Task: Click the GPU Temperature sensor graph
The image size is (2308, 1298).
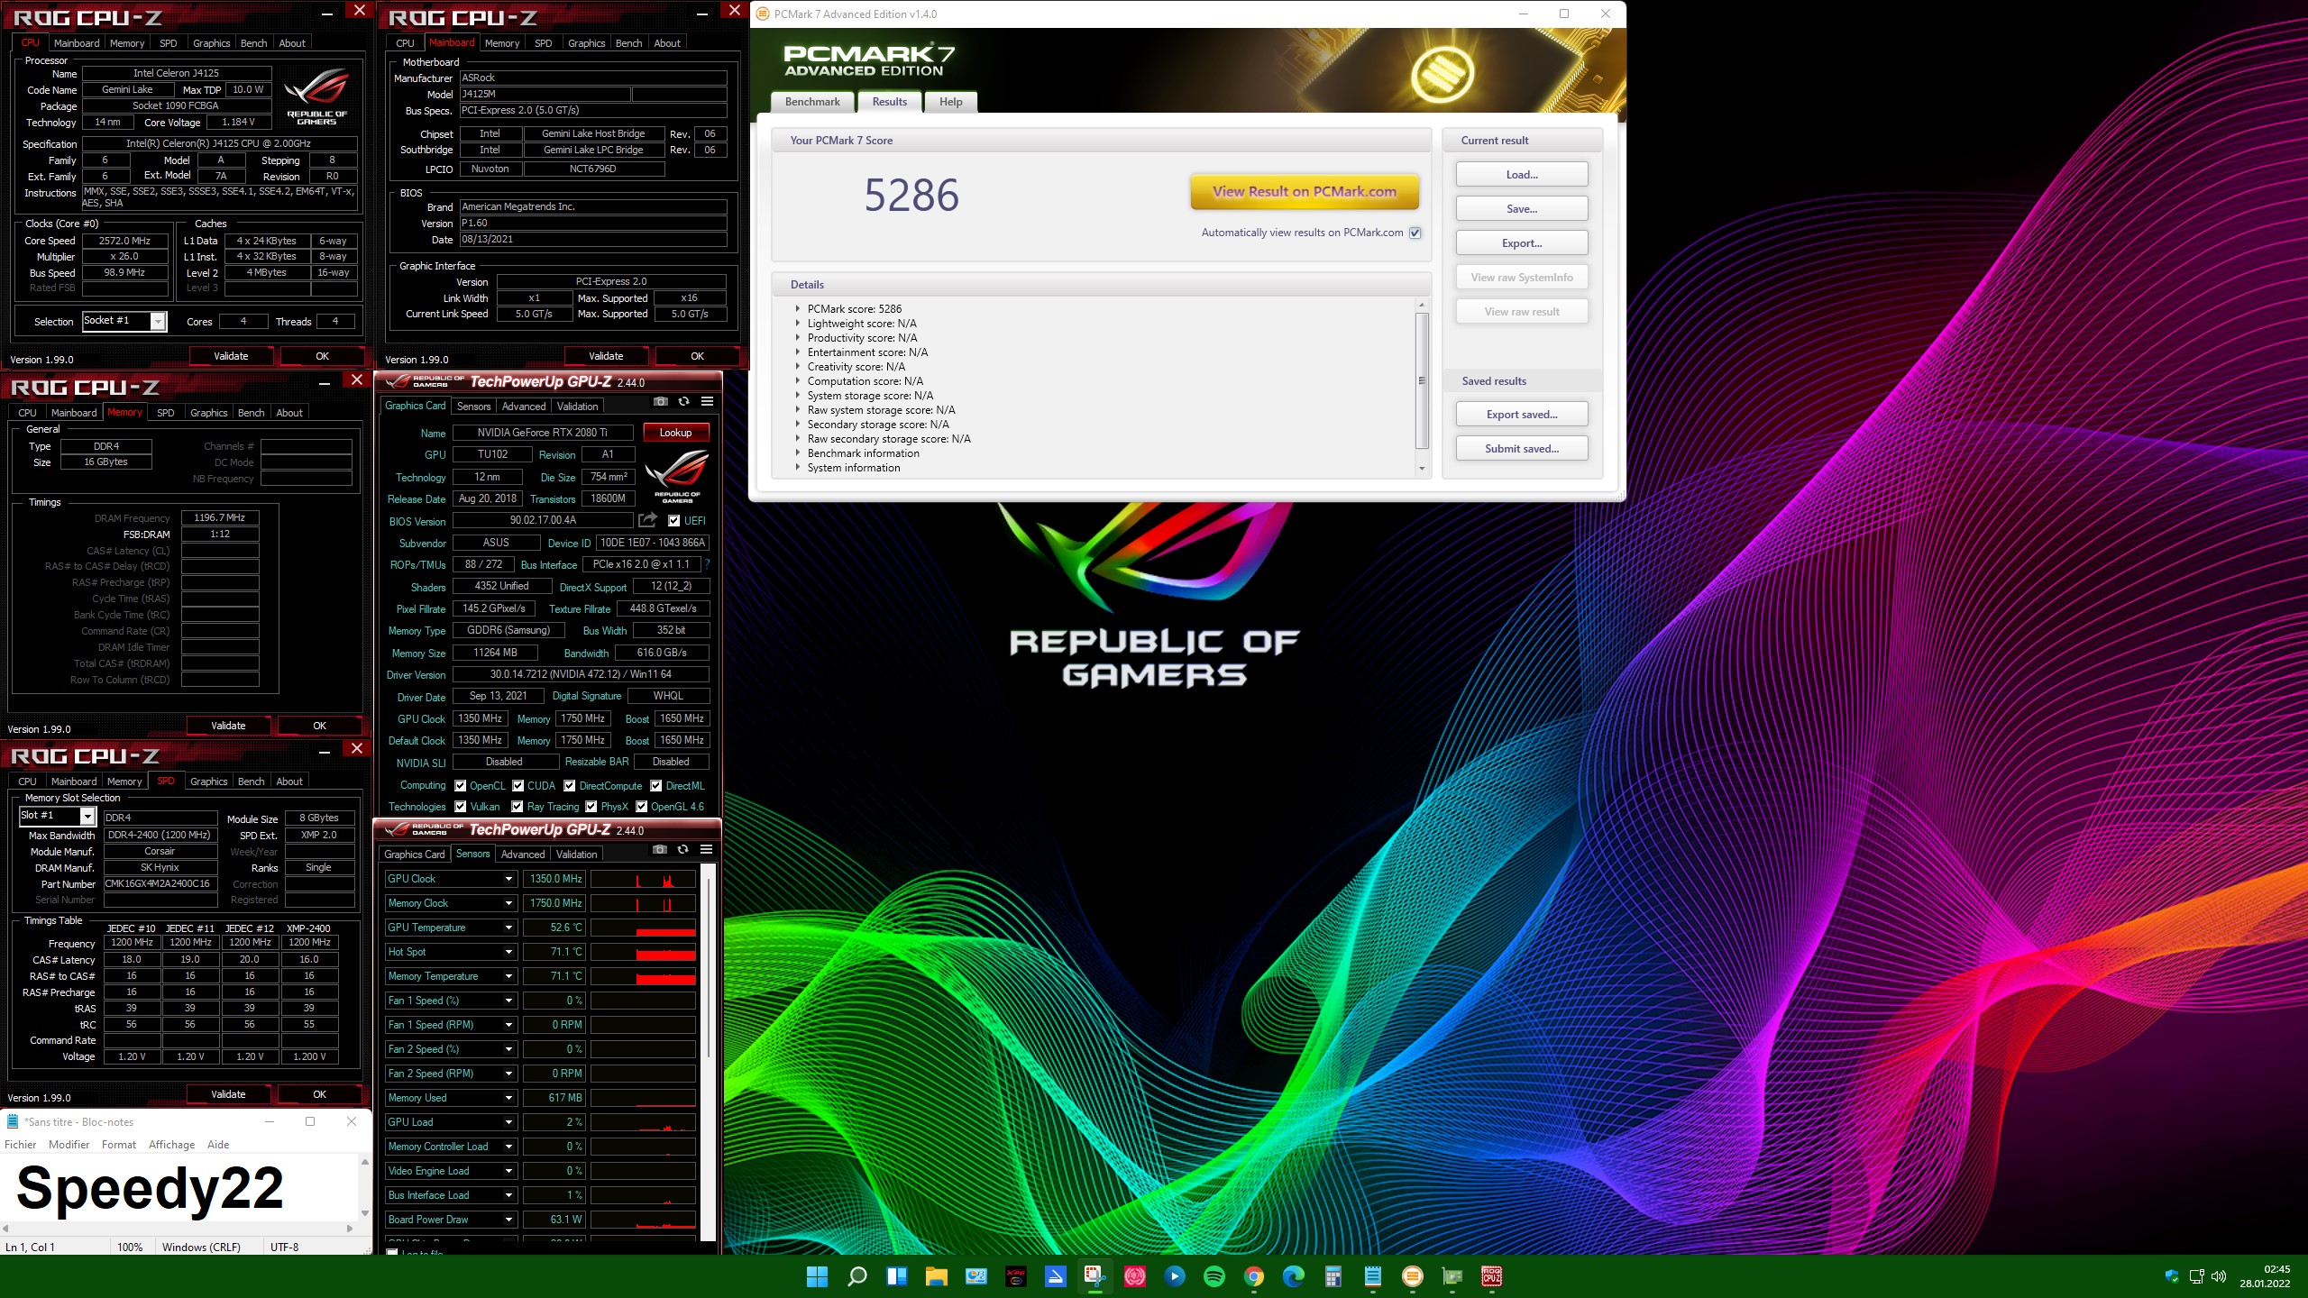Action: click(x=643, y=928)
